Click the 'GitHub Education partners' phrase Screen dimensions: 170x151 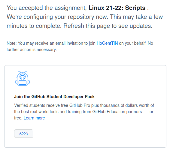coord(117,112)
